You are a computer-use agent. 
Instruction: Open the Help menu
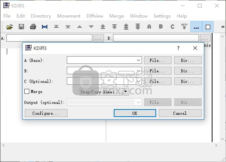pyautogui.click(x=182, y=16)
